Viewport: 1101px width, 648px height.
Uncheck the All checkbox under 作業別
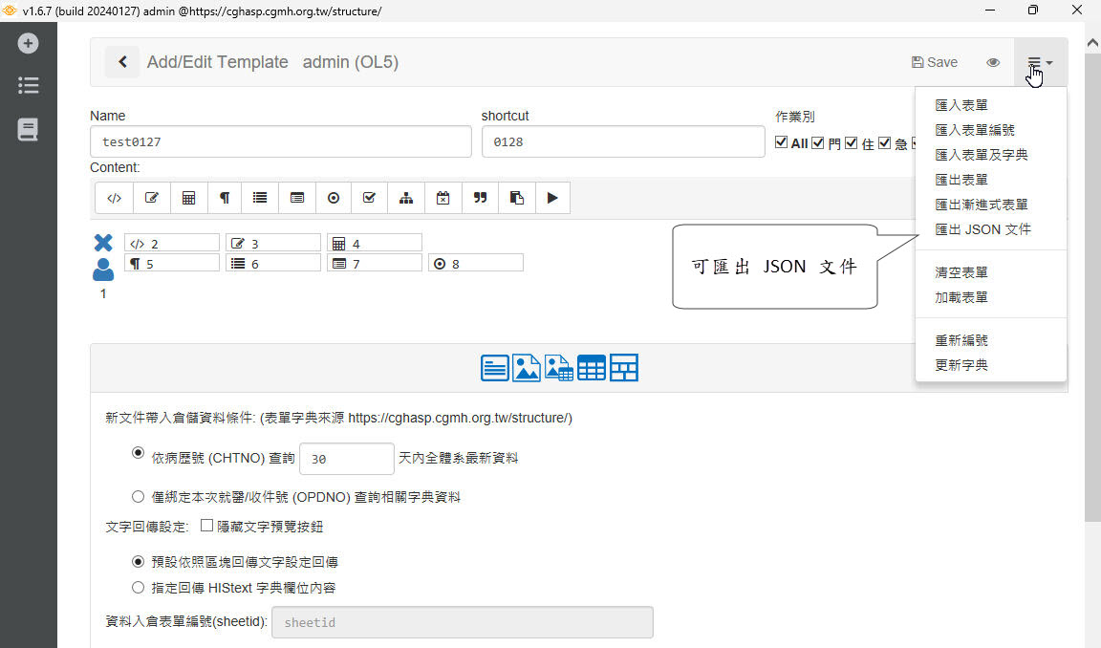pyautogui.click(x=781, y=143)
